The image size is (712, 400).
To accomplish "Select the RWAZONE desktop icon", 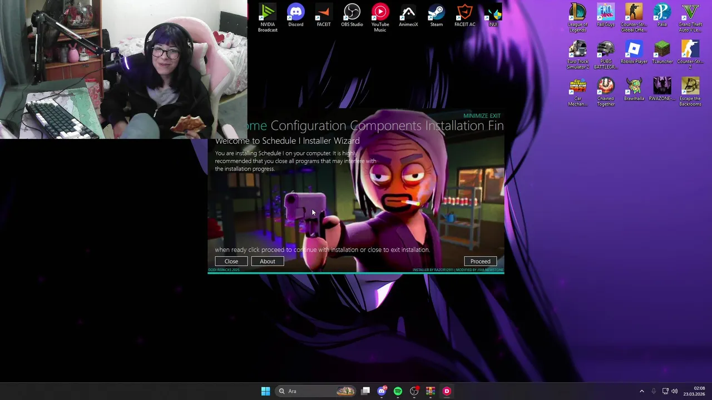I will [x=662, y=90].
